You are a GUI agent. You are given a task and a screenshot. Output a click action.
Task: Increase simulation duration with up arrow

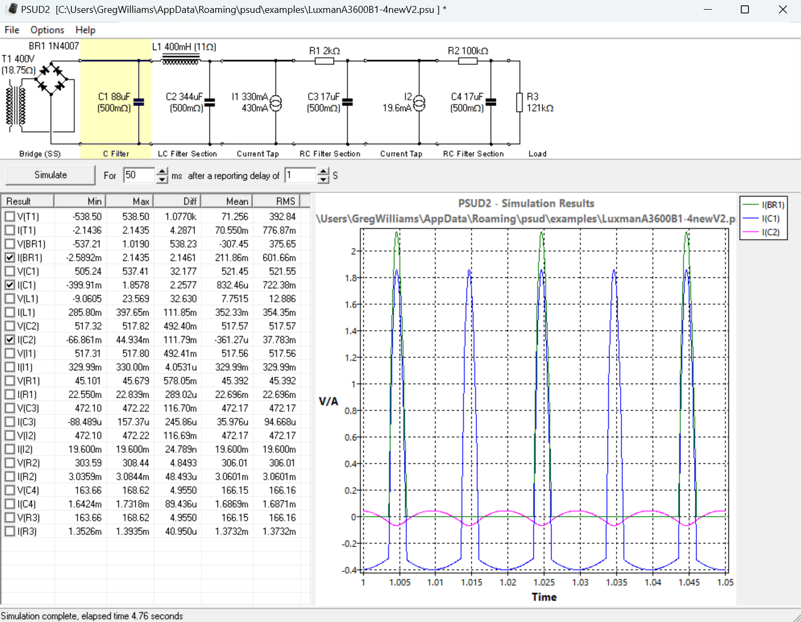click(162, 171)
